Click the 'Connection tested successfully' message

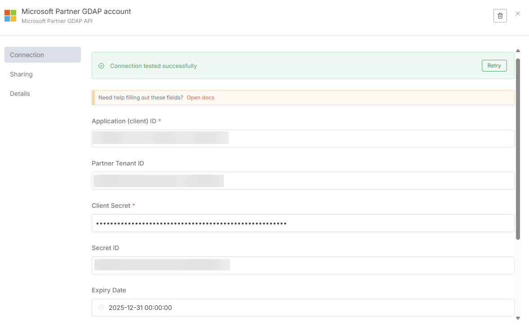point(154,66)
